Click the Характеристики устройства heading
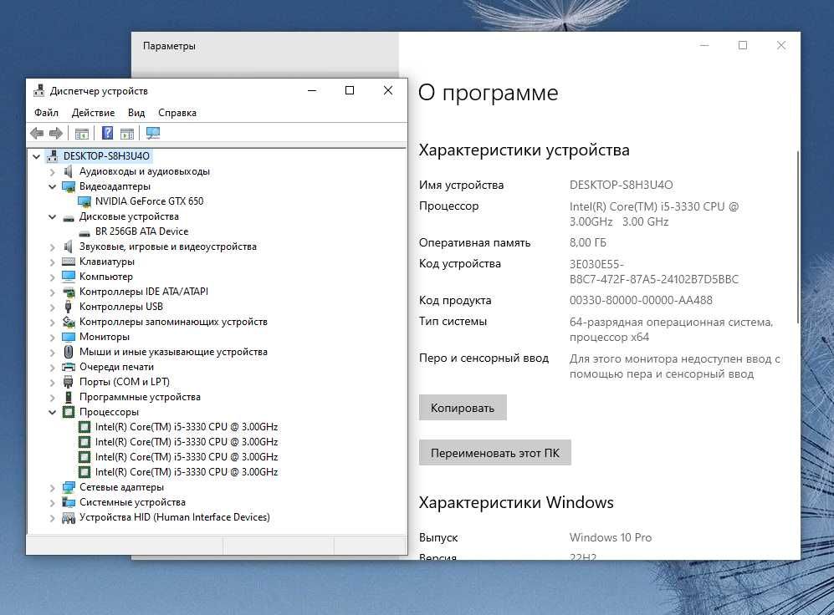Image resolution: width=834 pixels, height=615 pixels. coord(524,150)
